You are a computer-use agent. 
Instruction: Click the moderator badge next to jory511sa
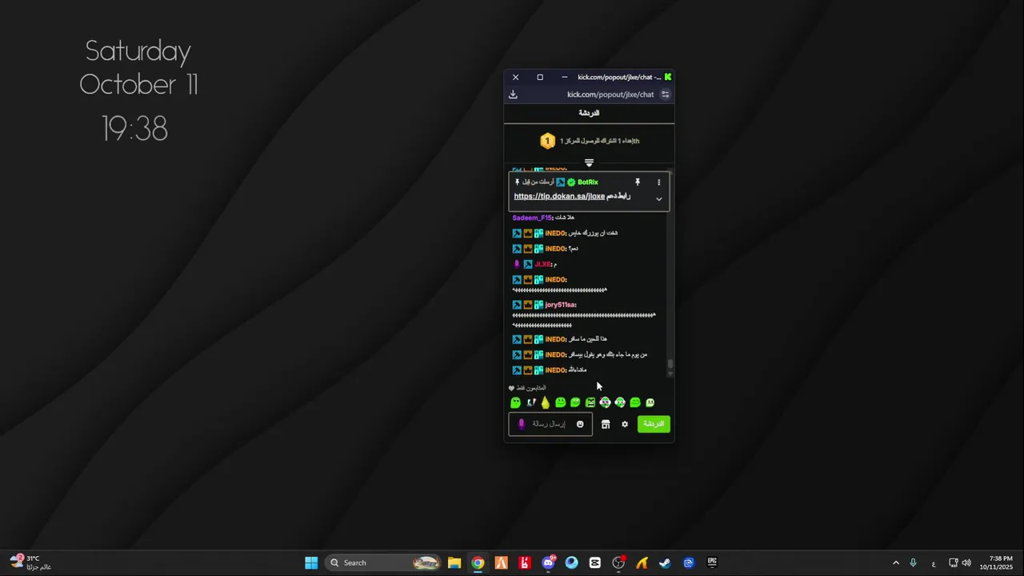coord(517,305)
